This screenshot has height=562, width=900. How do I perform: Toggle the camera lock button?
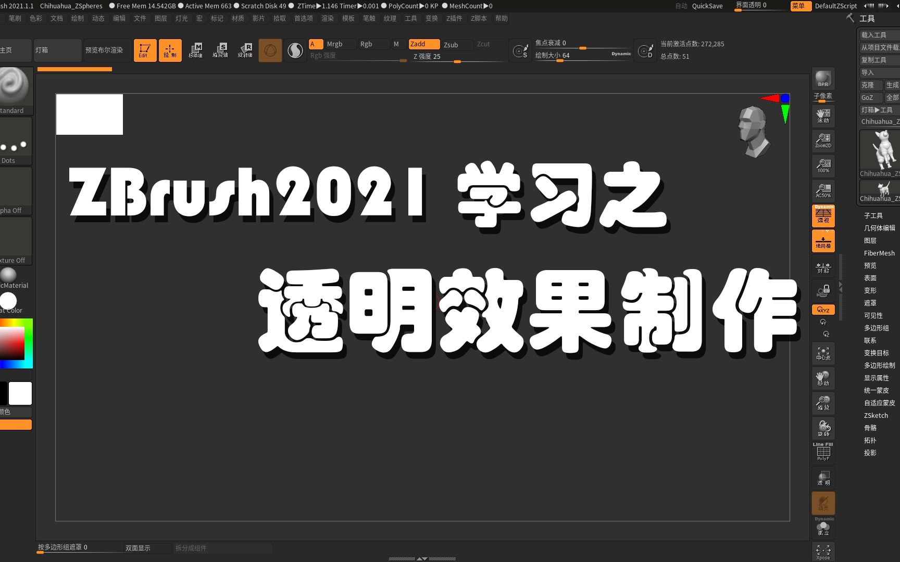click(823, 291)
